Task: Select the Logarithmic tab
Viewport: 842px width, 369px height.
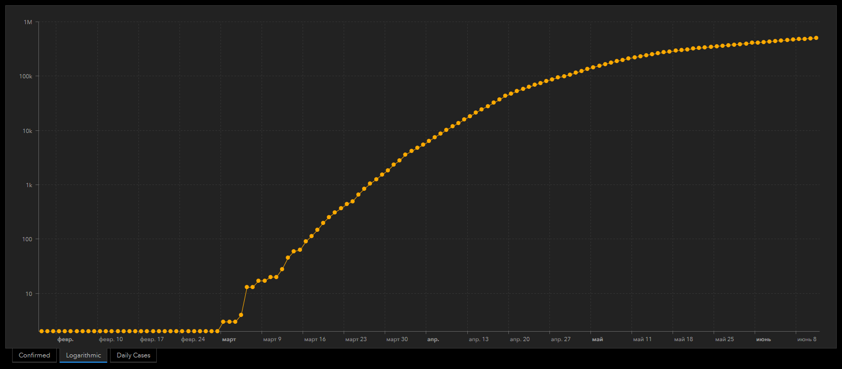Action: click(83, 355)
